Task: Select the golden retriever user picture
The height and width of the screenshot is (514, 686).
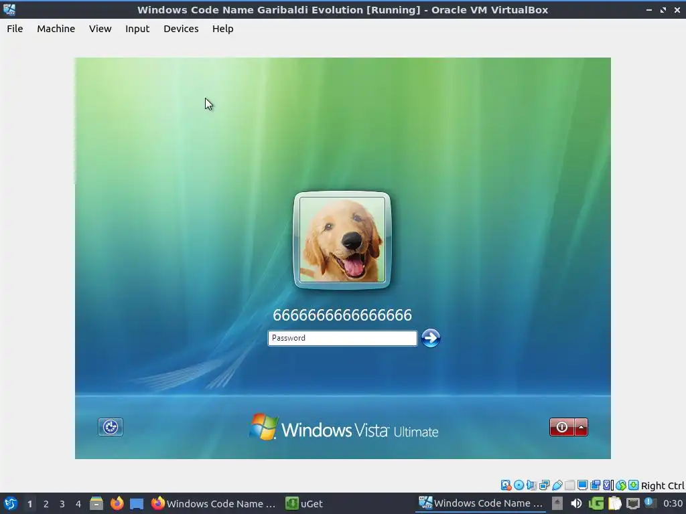Action: [342, 240]
